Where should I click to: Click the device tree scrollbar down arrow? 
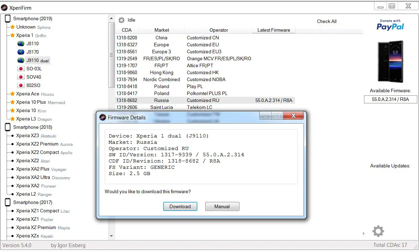click(x=111, y=236)
